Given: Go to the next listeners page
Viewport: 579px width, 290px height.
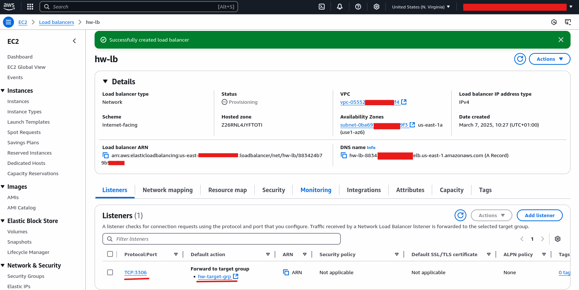Looking at the screenshot, I should coord(543,239).
